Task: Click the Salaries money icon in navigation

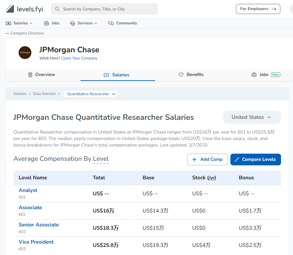Action: (8, 23)
